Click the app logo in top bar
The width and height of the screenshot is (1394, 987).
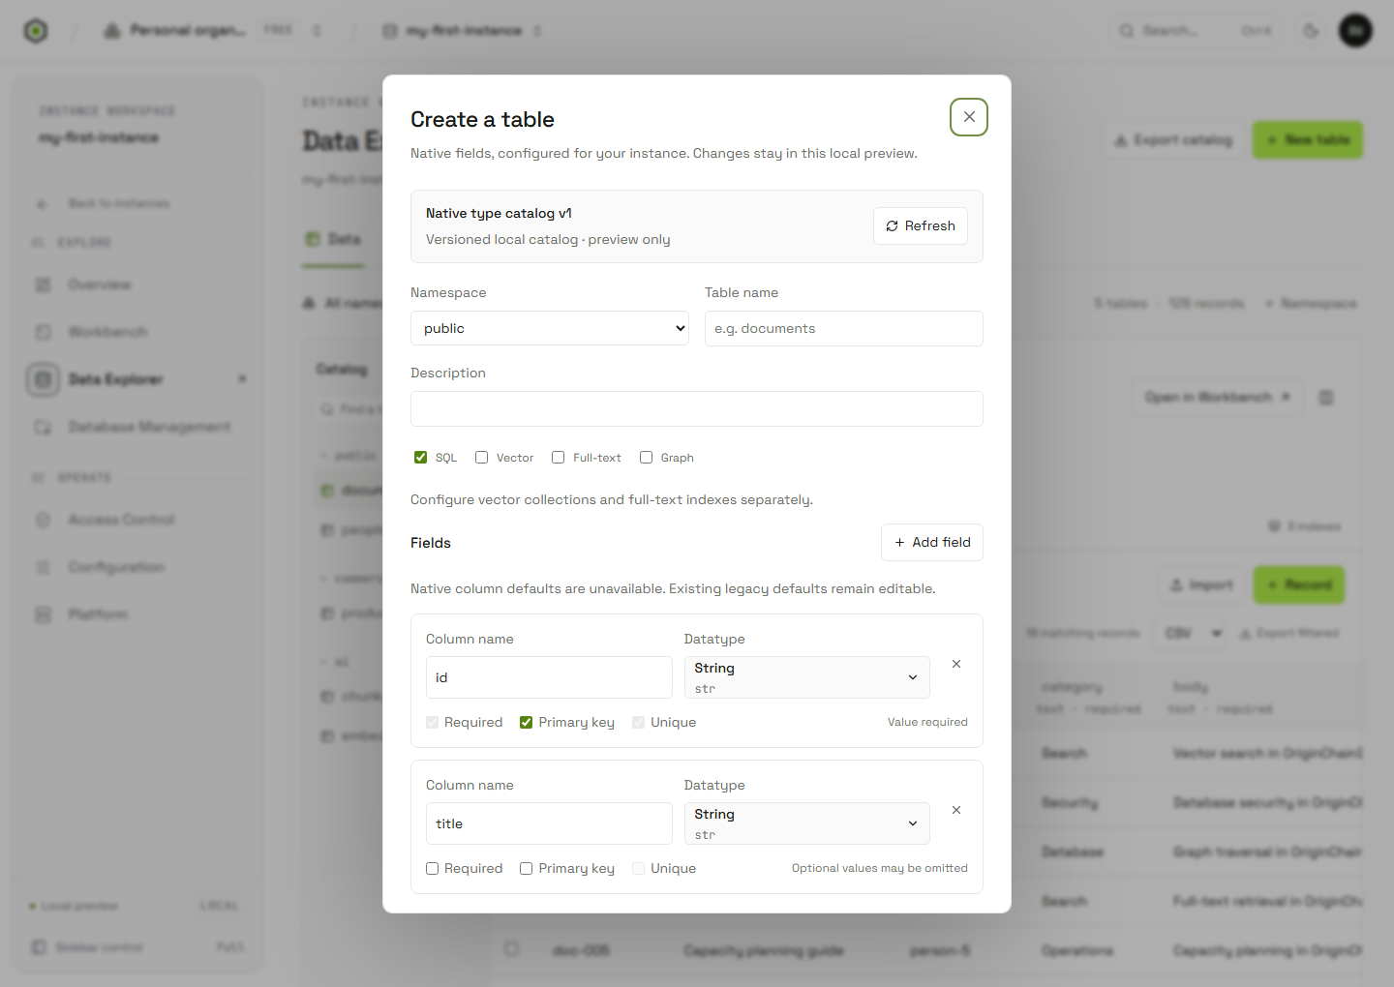coord(36,31)
